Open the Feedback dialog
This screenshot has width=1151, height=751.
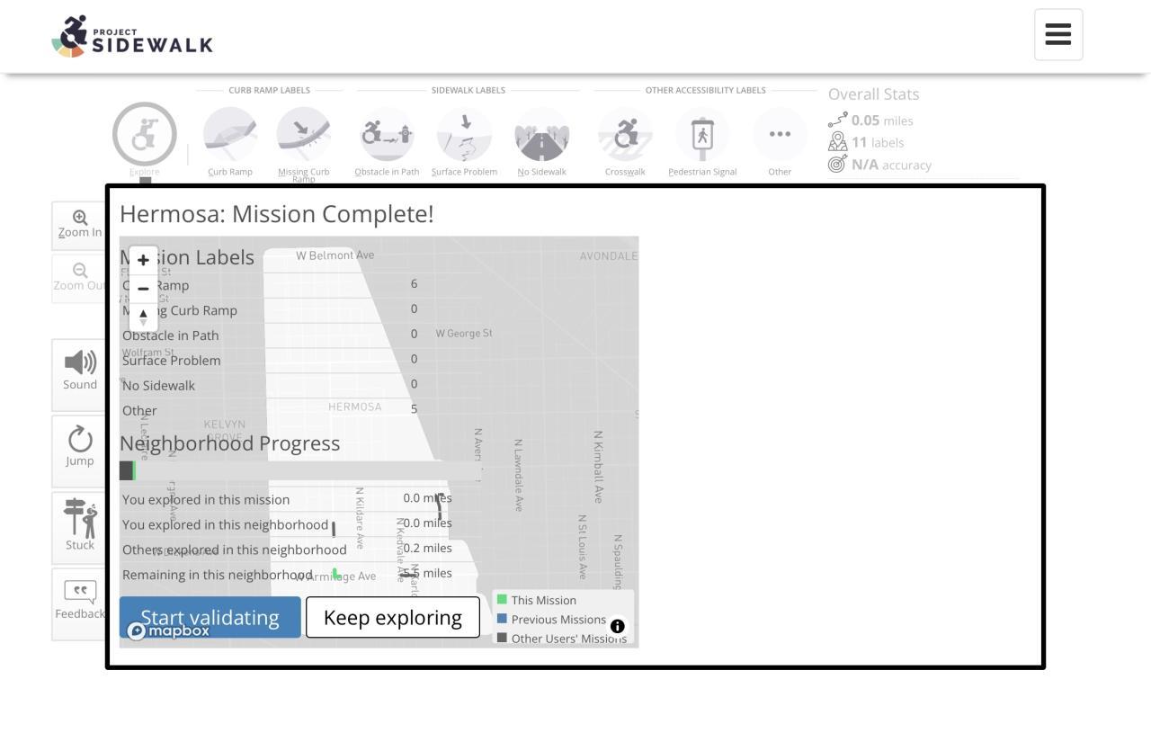[x=79, y=603]
